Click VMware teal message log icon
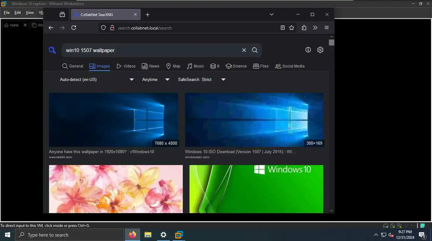Image resolution: width=432 pixels, height=241 pixels. 423,225
